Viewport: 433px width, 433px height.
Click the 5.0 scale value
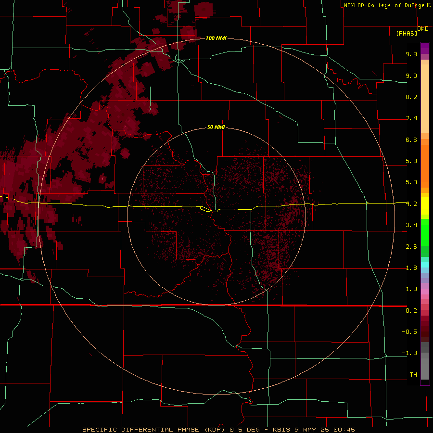[411, 182]
